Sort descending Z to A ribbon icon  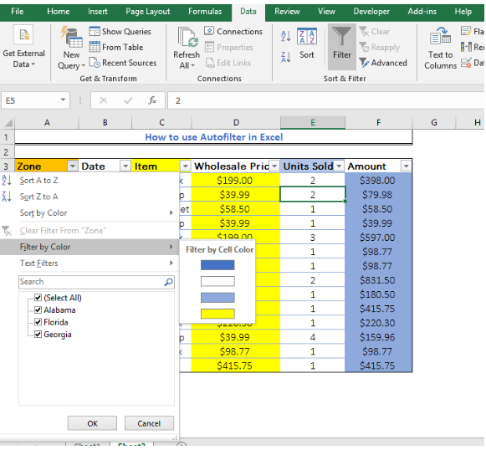286,57
